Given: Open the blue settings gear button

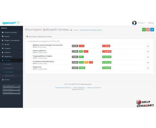Looking at the screenshot, I should [x=152, y=30].
